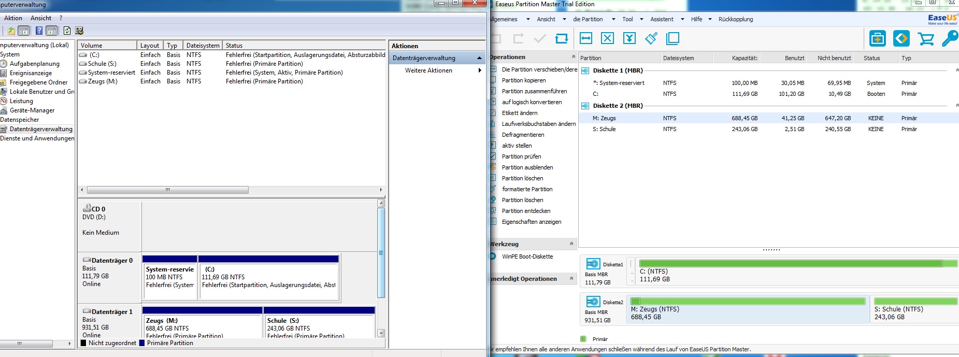Click the redo arrow icon in EaseUS toolbar
This screenshot has height=357, width=959.
(518, 38)
